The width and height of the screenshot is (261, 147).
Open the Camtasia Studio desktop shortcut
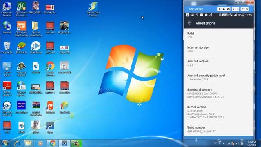(22, 69)
